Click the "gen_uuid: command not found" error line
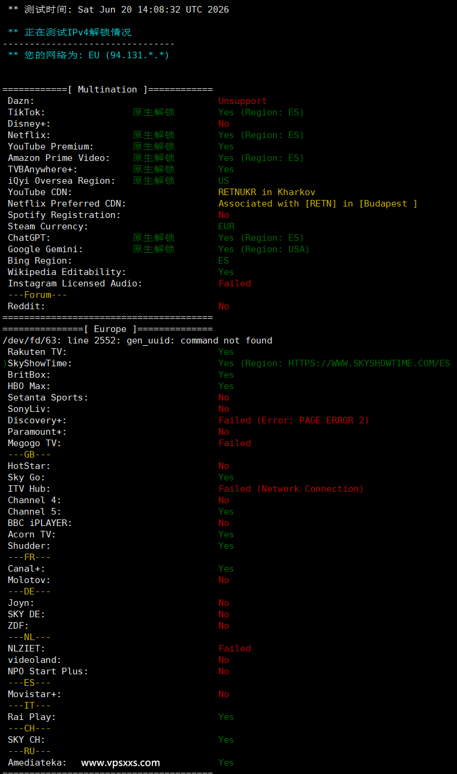 pyautogui.click(x=137, y=340)
